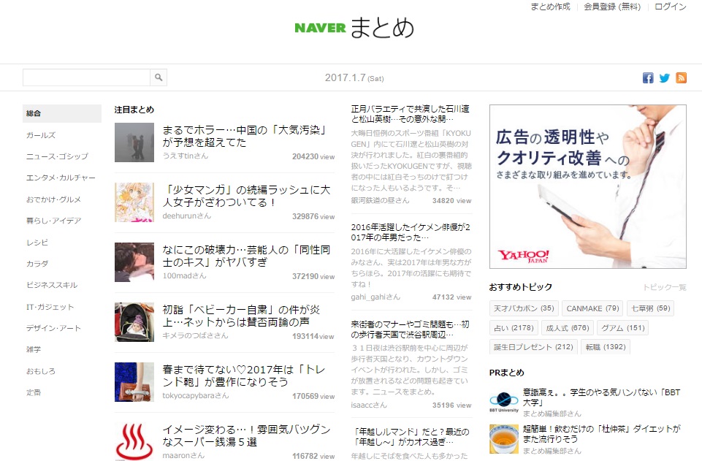The width and height of the screenshot is (702, 461).
Task: Open the 2016年活躍したイケメン俳優 headline
Action: pyautogui.click(x=411, y=232)
